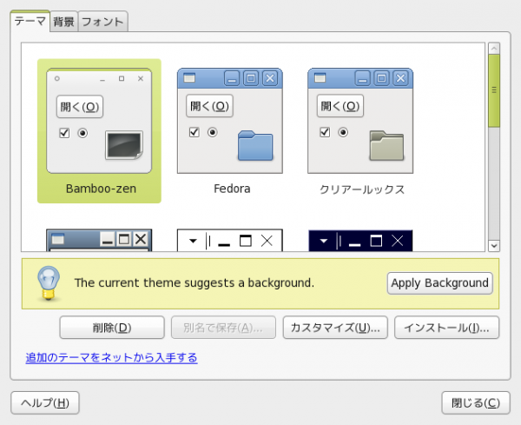
Task: Click the message The current theme suggests a background.
Action: 194,283
